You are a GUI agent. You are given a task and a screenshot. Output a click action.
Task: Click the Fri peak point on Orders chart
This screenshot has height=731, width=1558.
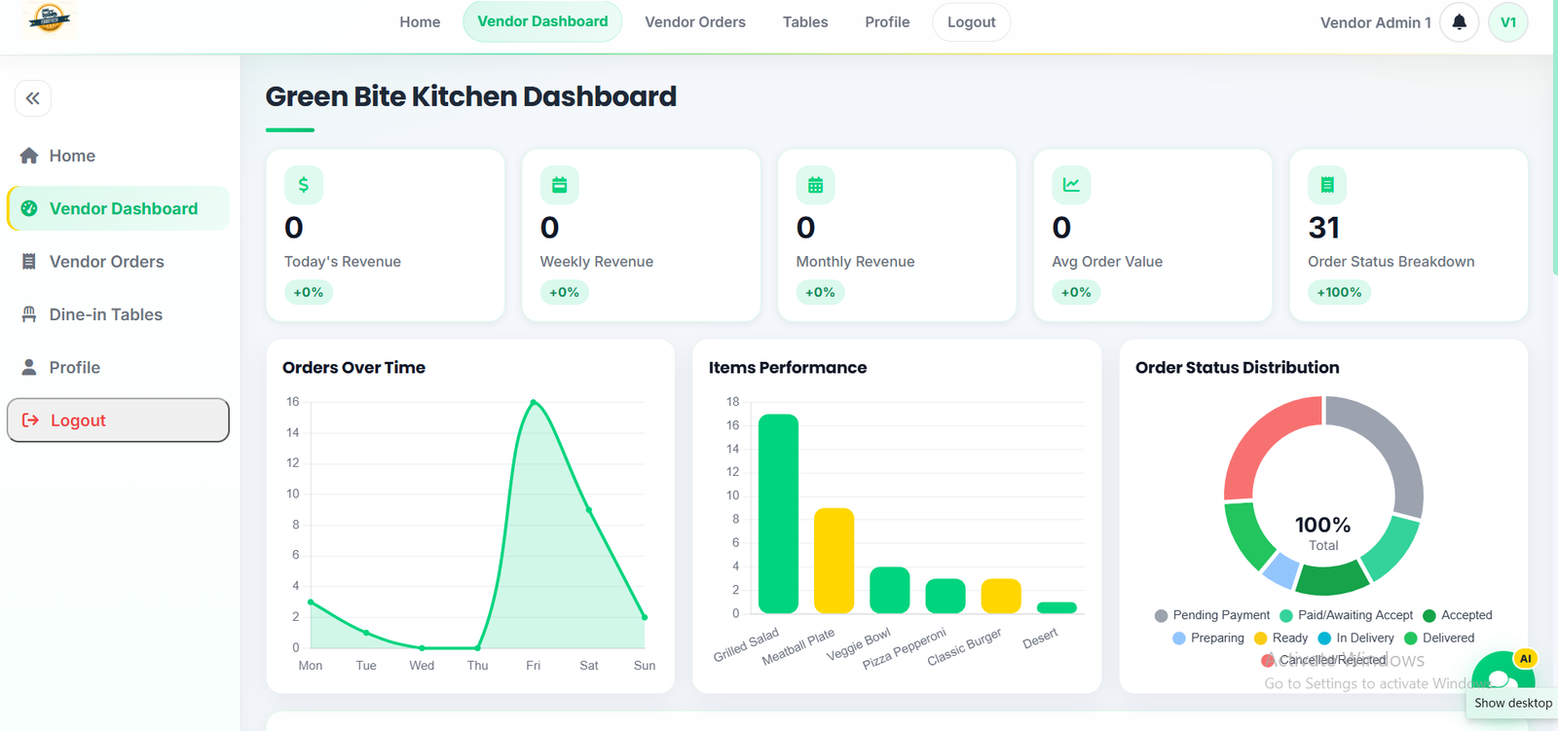534,402
